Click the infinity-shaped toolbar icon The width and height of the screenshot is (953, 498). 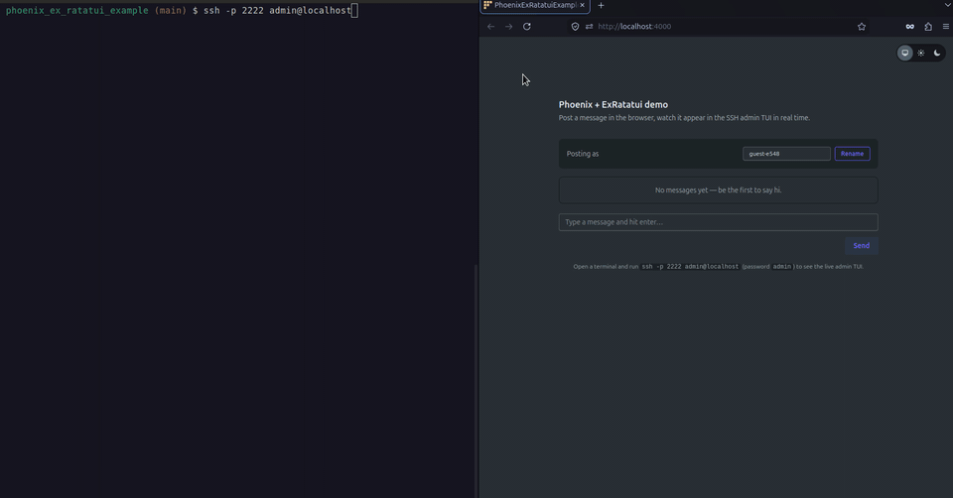(910, 27)
